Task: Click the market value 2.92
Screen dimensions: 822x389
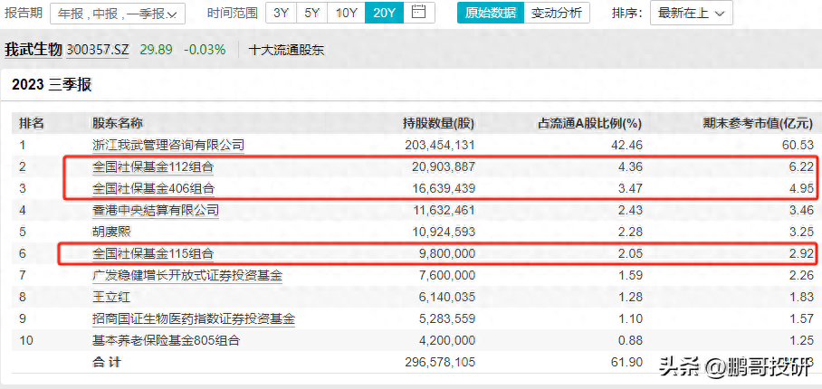Action: click(803, 254)
